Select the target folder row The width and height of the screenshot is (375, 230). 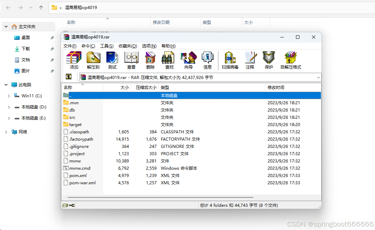coord(191,125)
